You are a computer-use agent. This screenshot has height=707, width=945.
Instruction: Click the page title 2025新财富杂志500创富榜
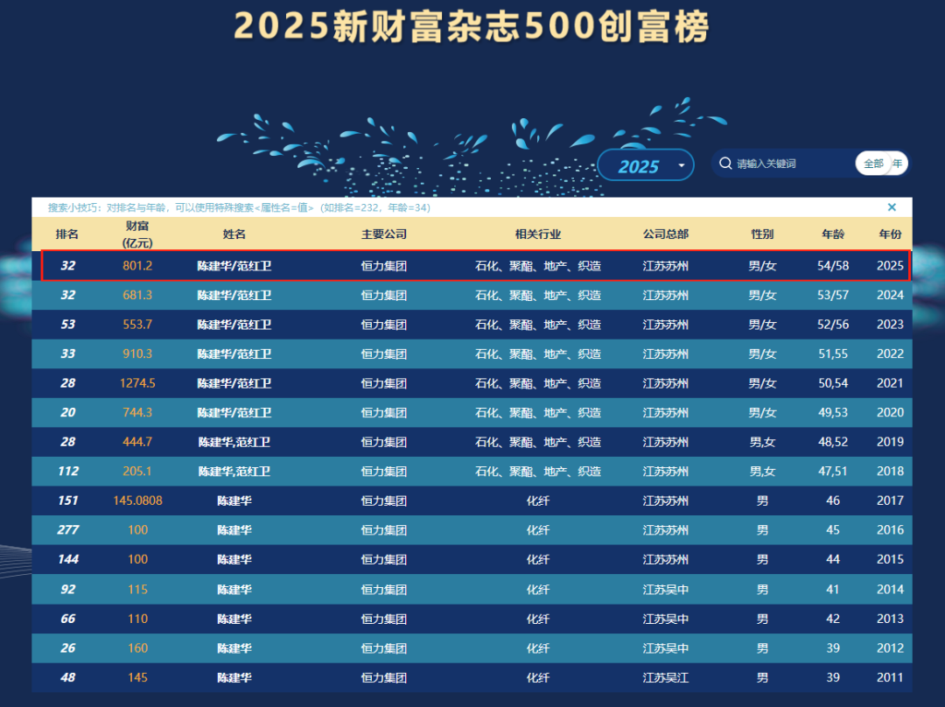click(x=472, y=27)
